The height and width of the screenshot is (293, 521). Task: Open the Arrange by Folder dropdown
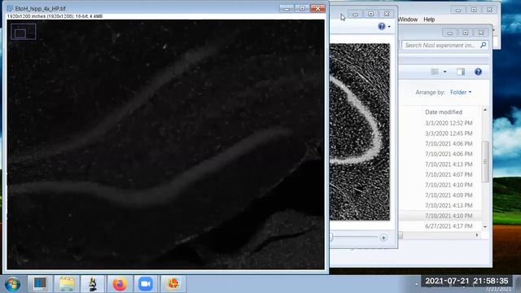coord(461,92)
